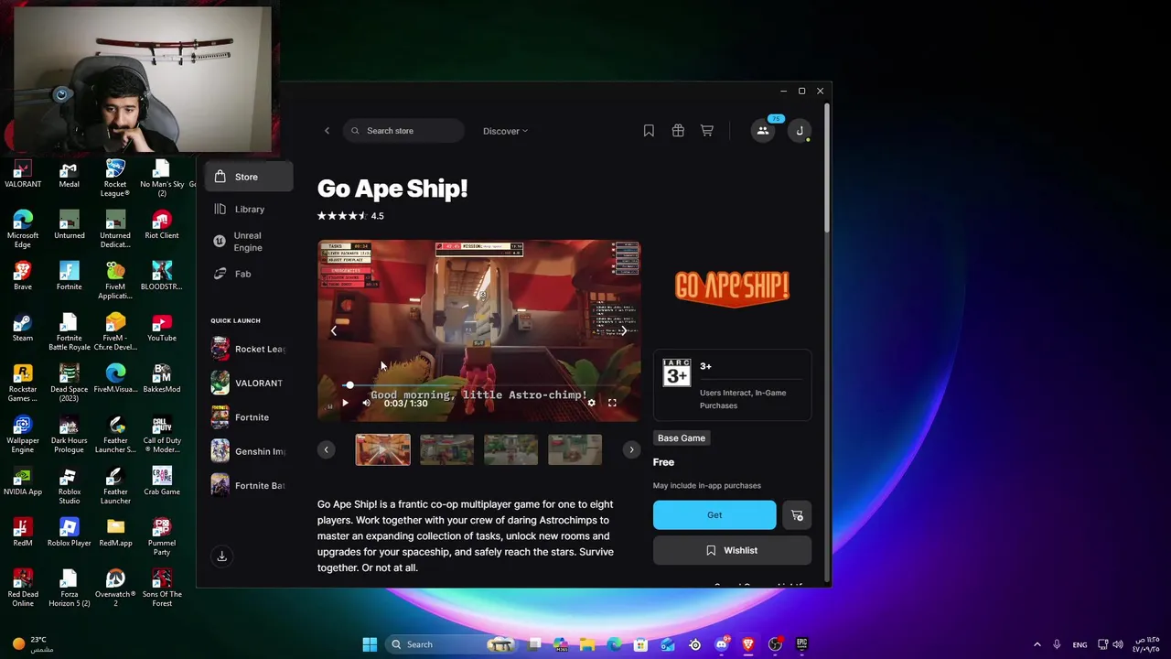The height and width of the screenshot is (659, 1171).
Task: Toggle trailer fullscreen mode
Action: tap(612, 403)
